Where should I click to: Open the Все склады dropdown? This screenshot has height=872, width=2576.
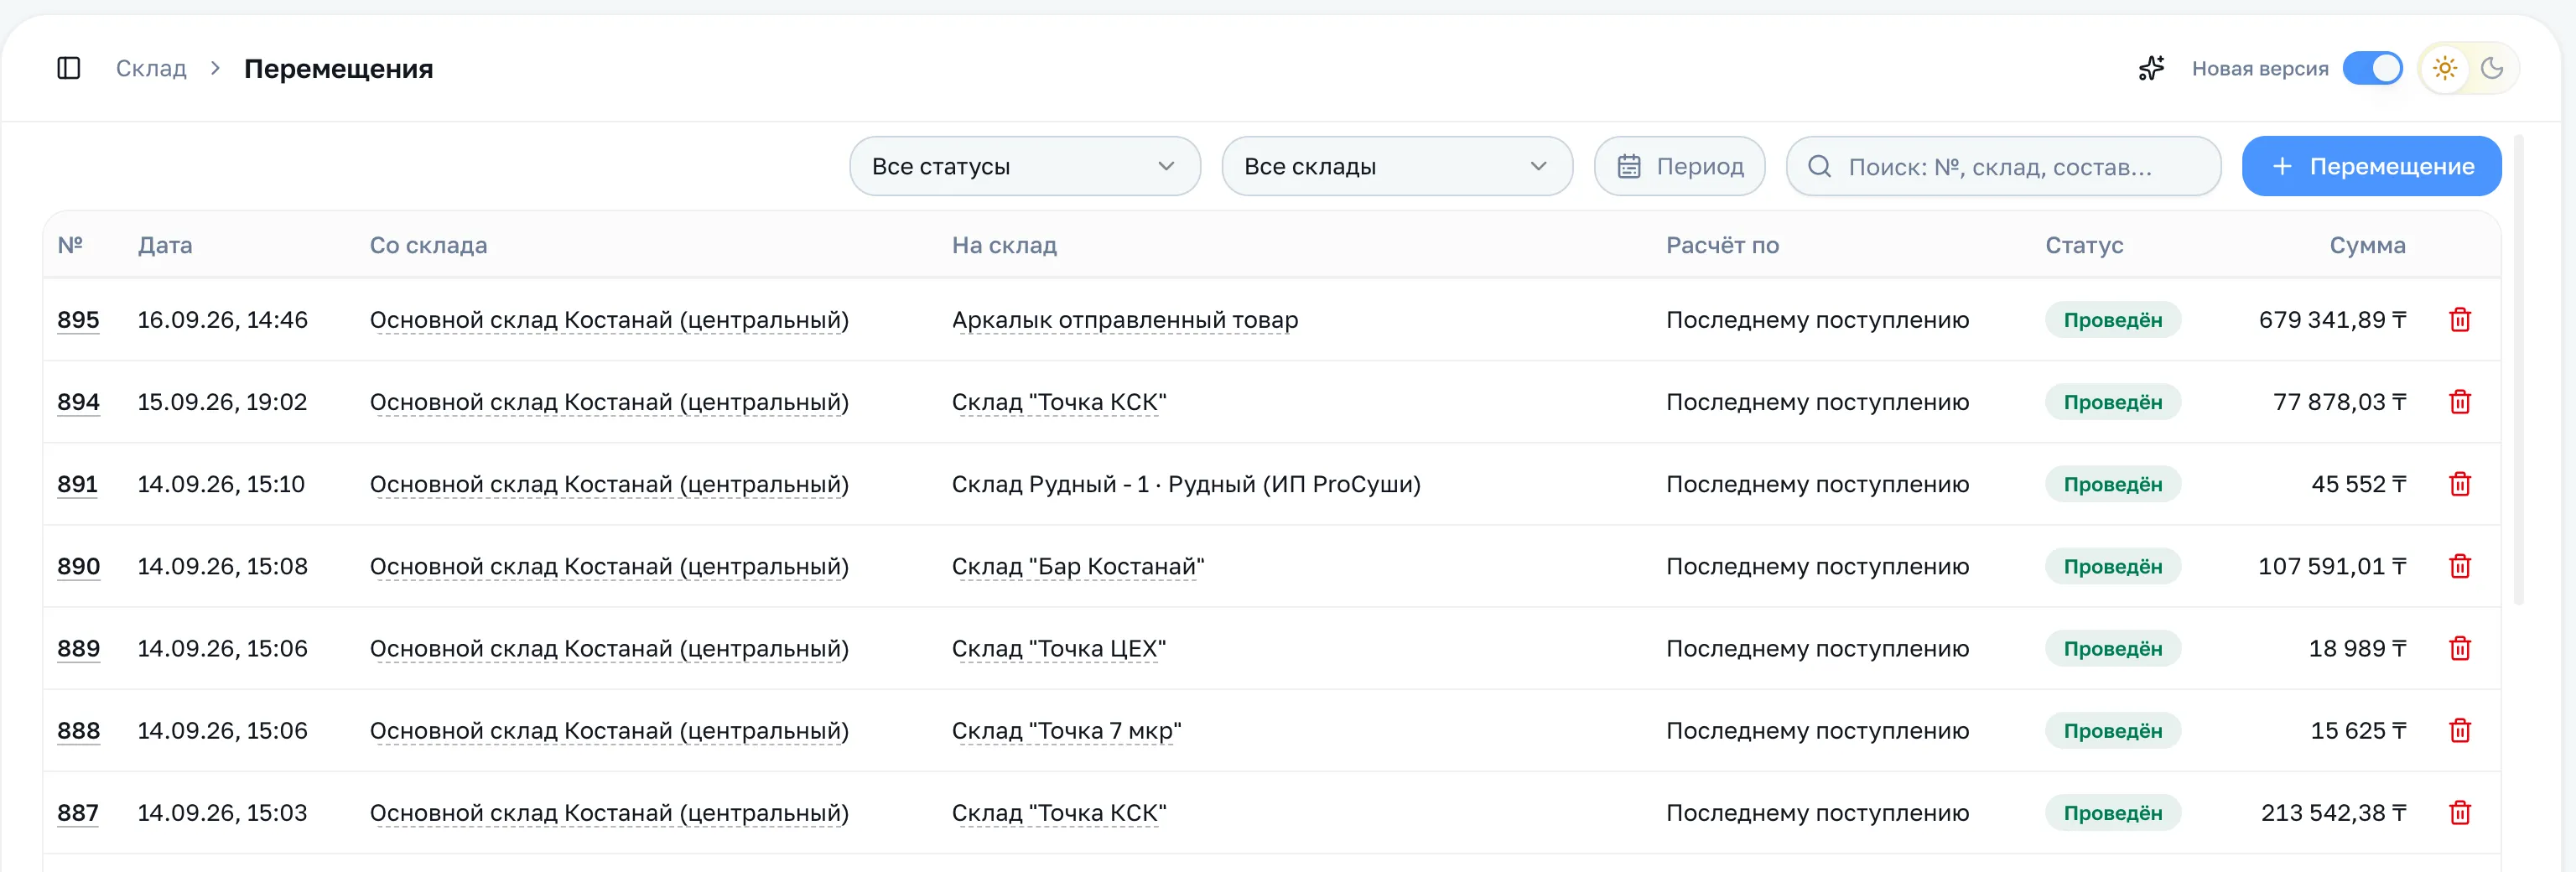pos(1397,166)
